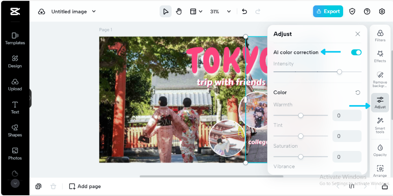
Task: Open the Shapes panel
Action: (x=15, y=131)
